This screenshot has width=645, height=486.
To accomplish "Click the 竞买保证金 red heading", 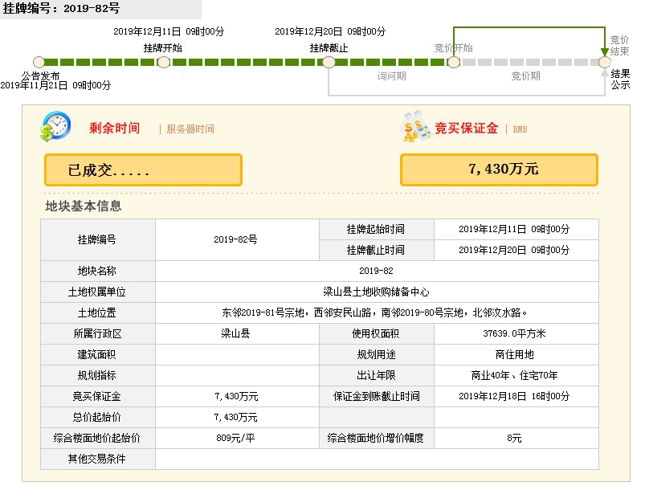I will [x=467, y=128].
